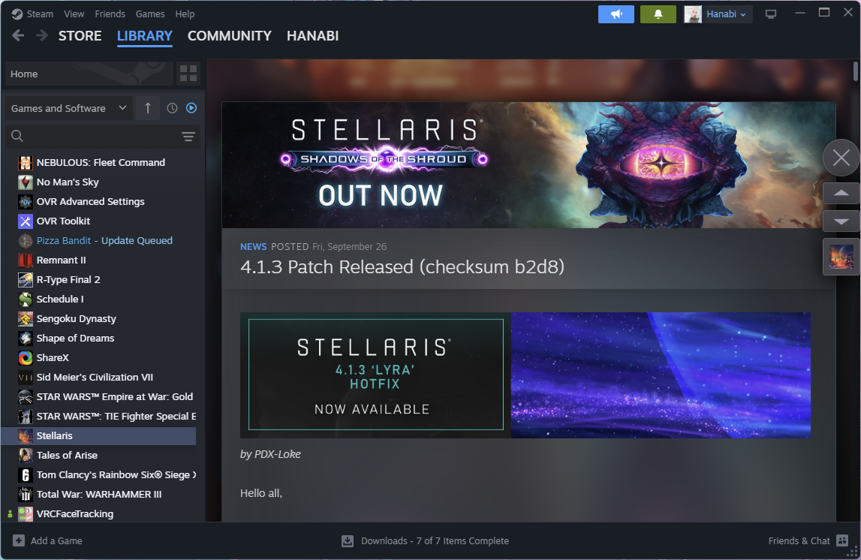Viewport: 861px width, 560px height.
Task: Go back with the left arrow
Action: [x=18, y=36]
